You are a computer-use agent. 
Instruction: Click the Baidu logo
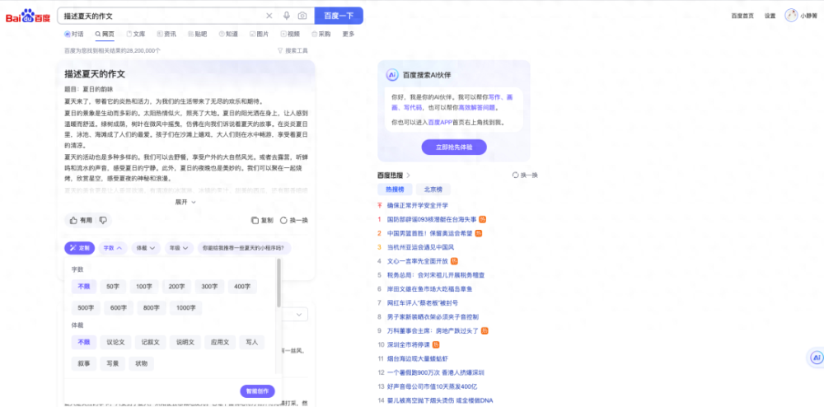[x=28, y=16]
